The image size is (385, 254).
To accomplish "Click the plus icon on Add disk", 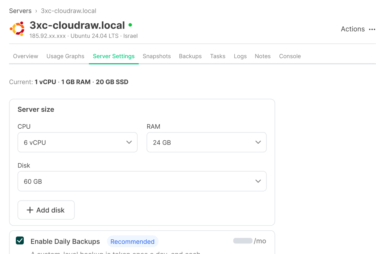I will coord(30,210).
